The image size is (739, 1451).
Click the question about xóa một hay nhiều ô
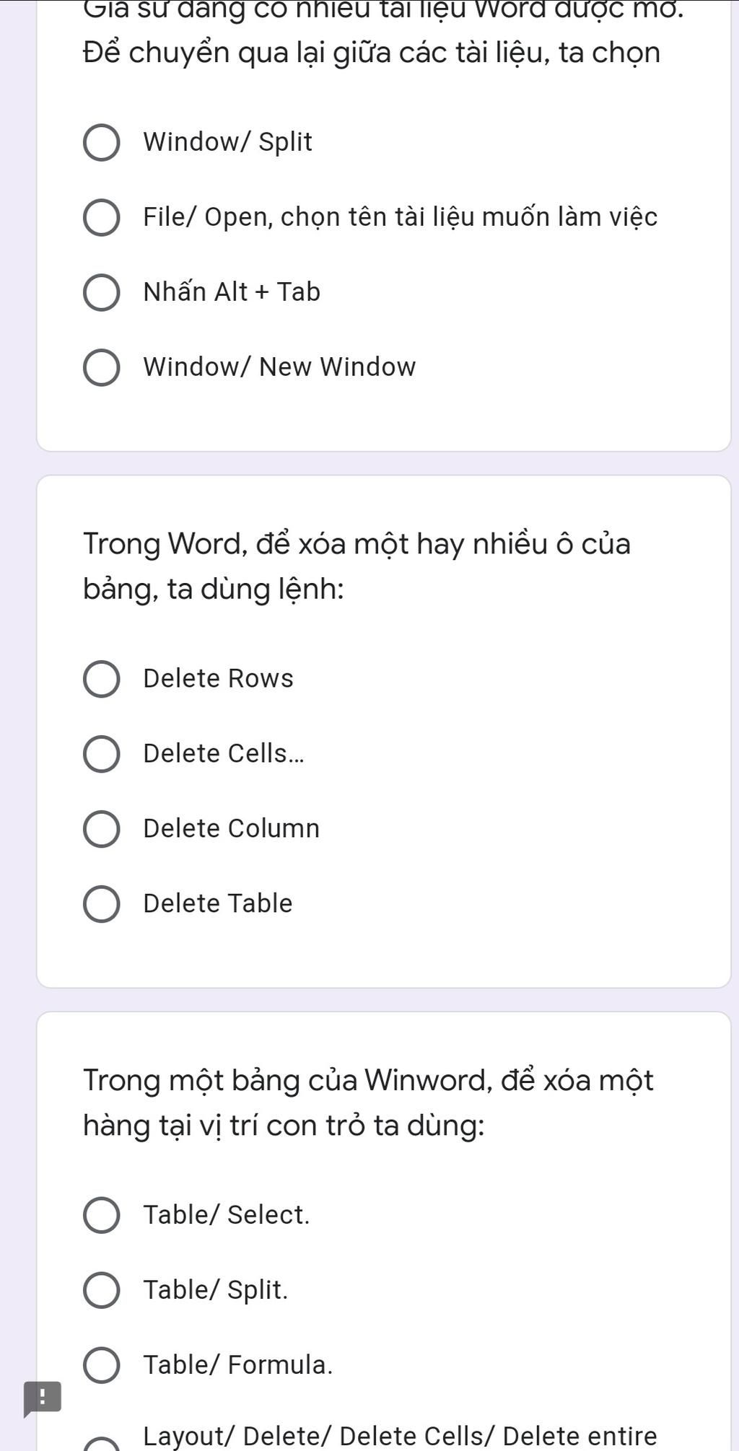pos(357,566)
